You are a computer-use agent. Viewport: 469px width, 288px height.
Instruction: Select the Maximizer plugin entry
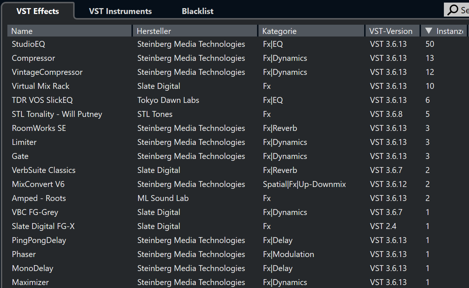pyautogui.click(x=30, y=282)
